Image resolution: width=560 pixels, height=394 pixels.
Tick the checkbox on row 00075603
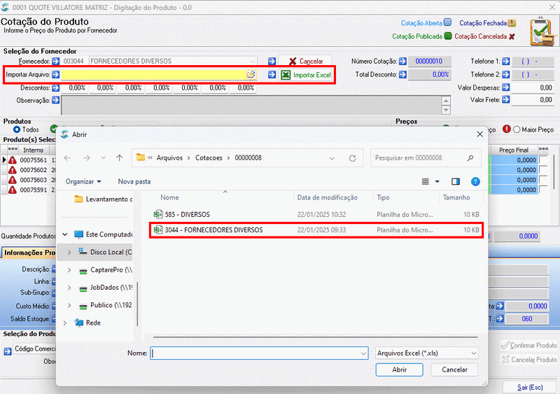[543, 179]
